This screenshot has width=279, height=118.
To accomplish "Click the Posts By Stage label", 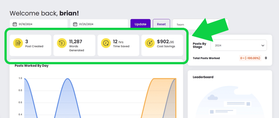I will 199,46.
